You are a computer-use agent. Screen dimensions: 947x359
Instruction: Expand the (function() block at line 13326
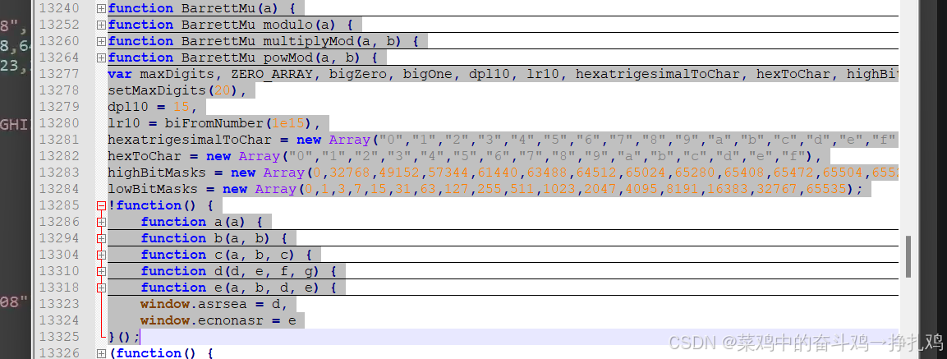[102, 353]
